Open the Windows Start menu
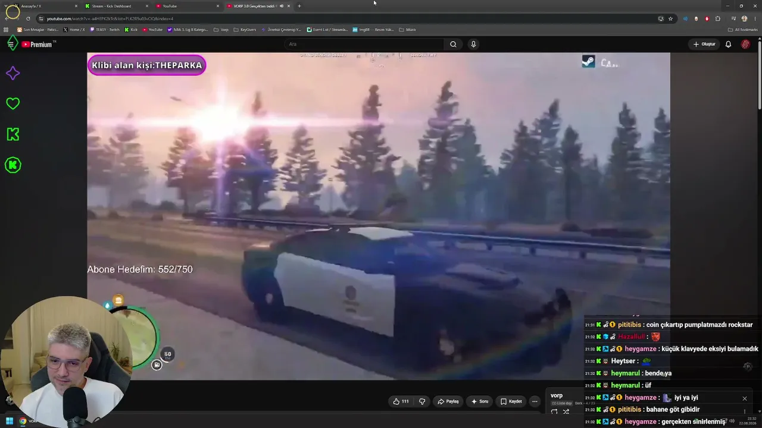The height and width of the screenshot is (428, 762). point(10,421)
